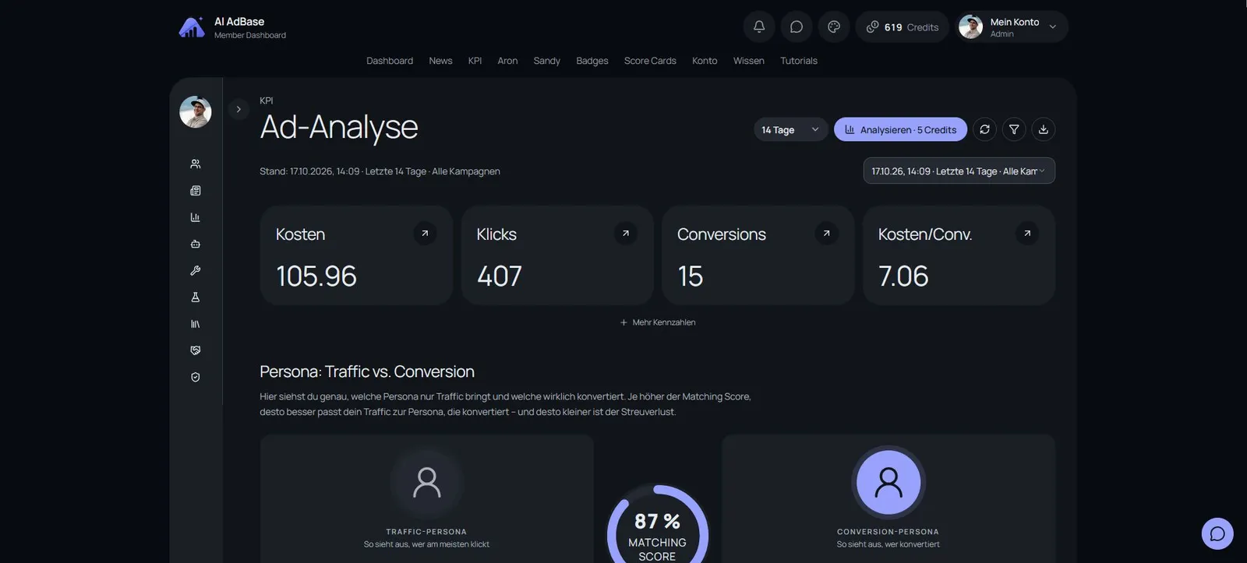Expand the Mein Konto account menu
This screenshot has height=563, width=1247.
tap(1011, 26)
